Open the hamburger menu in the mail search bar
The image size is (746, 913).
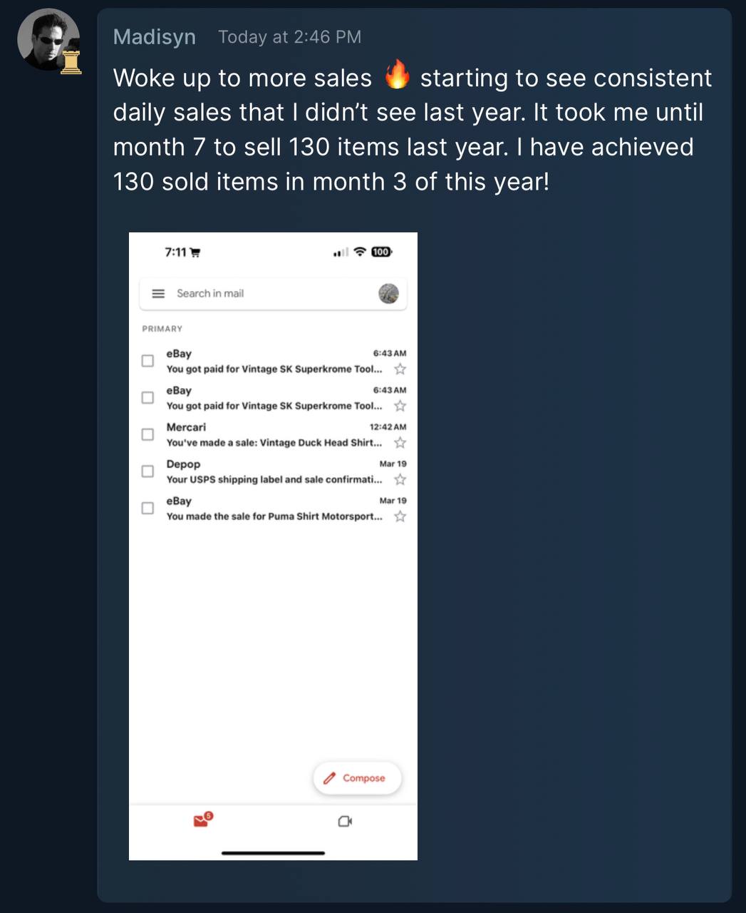158,294
